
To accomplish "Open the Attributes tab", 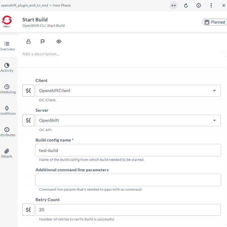I will coord(7,132).
